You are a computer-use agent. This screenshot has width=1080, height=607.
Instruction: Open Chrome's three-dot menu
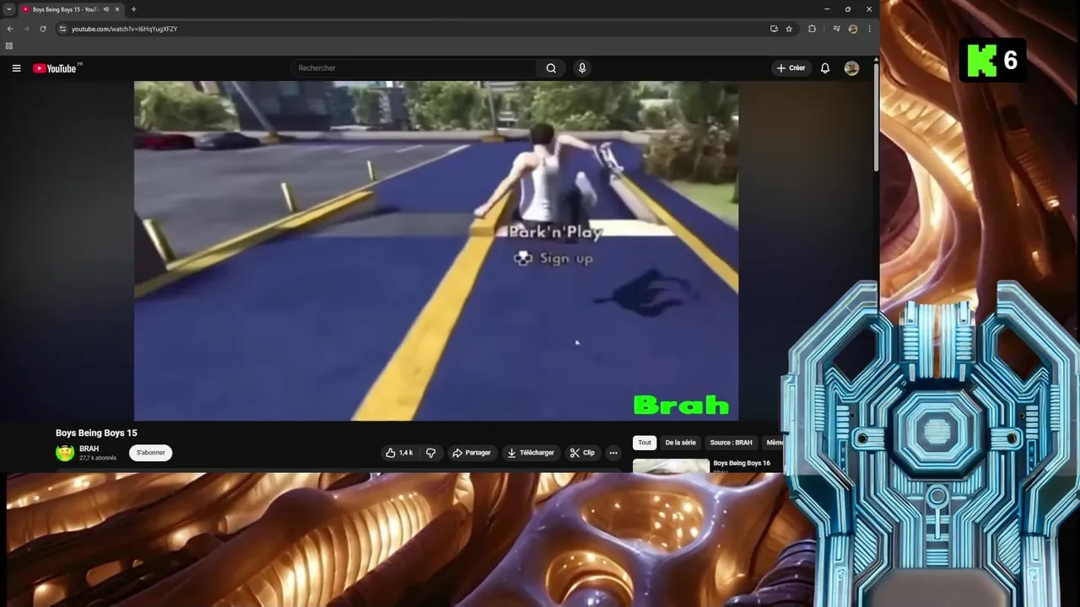pos(869,29)
